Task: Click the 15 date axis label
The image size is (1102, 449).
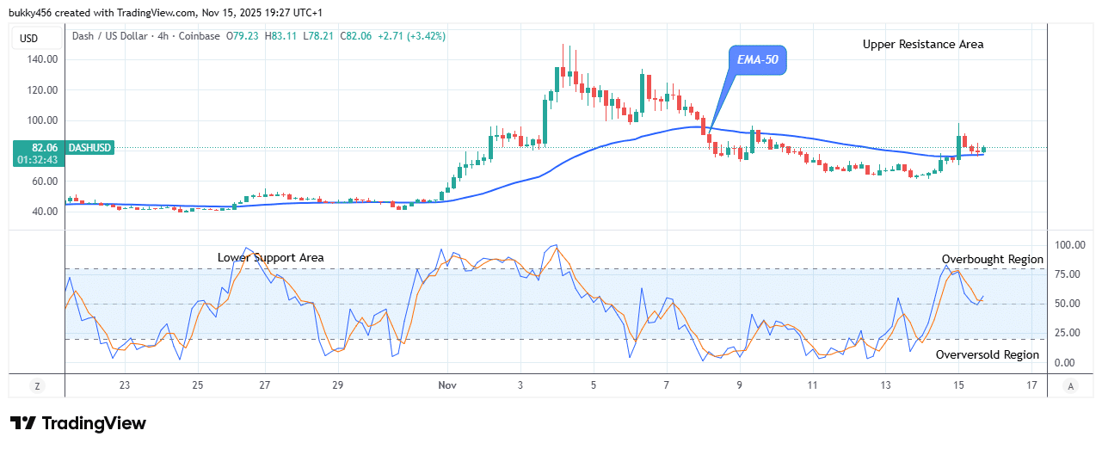Action: pyautogui.click(x=958, y=386)
